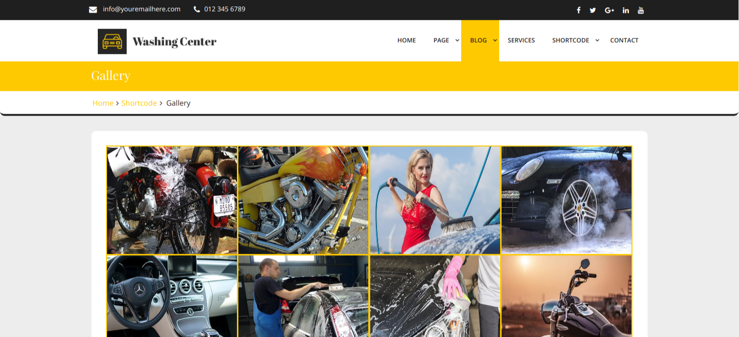Click the Washing Center site title
The height and width of the screenshot is (337, 739).
175,42
